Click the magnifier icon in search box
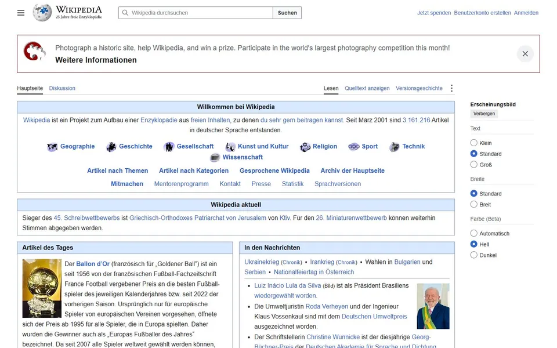This screenshot has width=557, height=348. click(125, 13)
